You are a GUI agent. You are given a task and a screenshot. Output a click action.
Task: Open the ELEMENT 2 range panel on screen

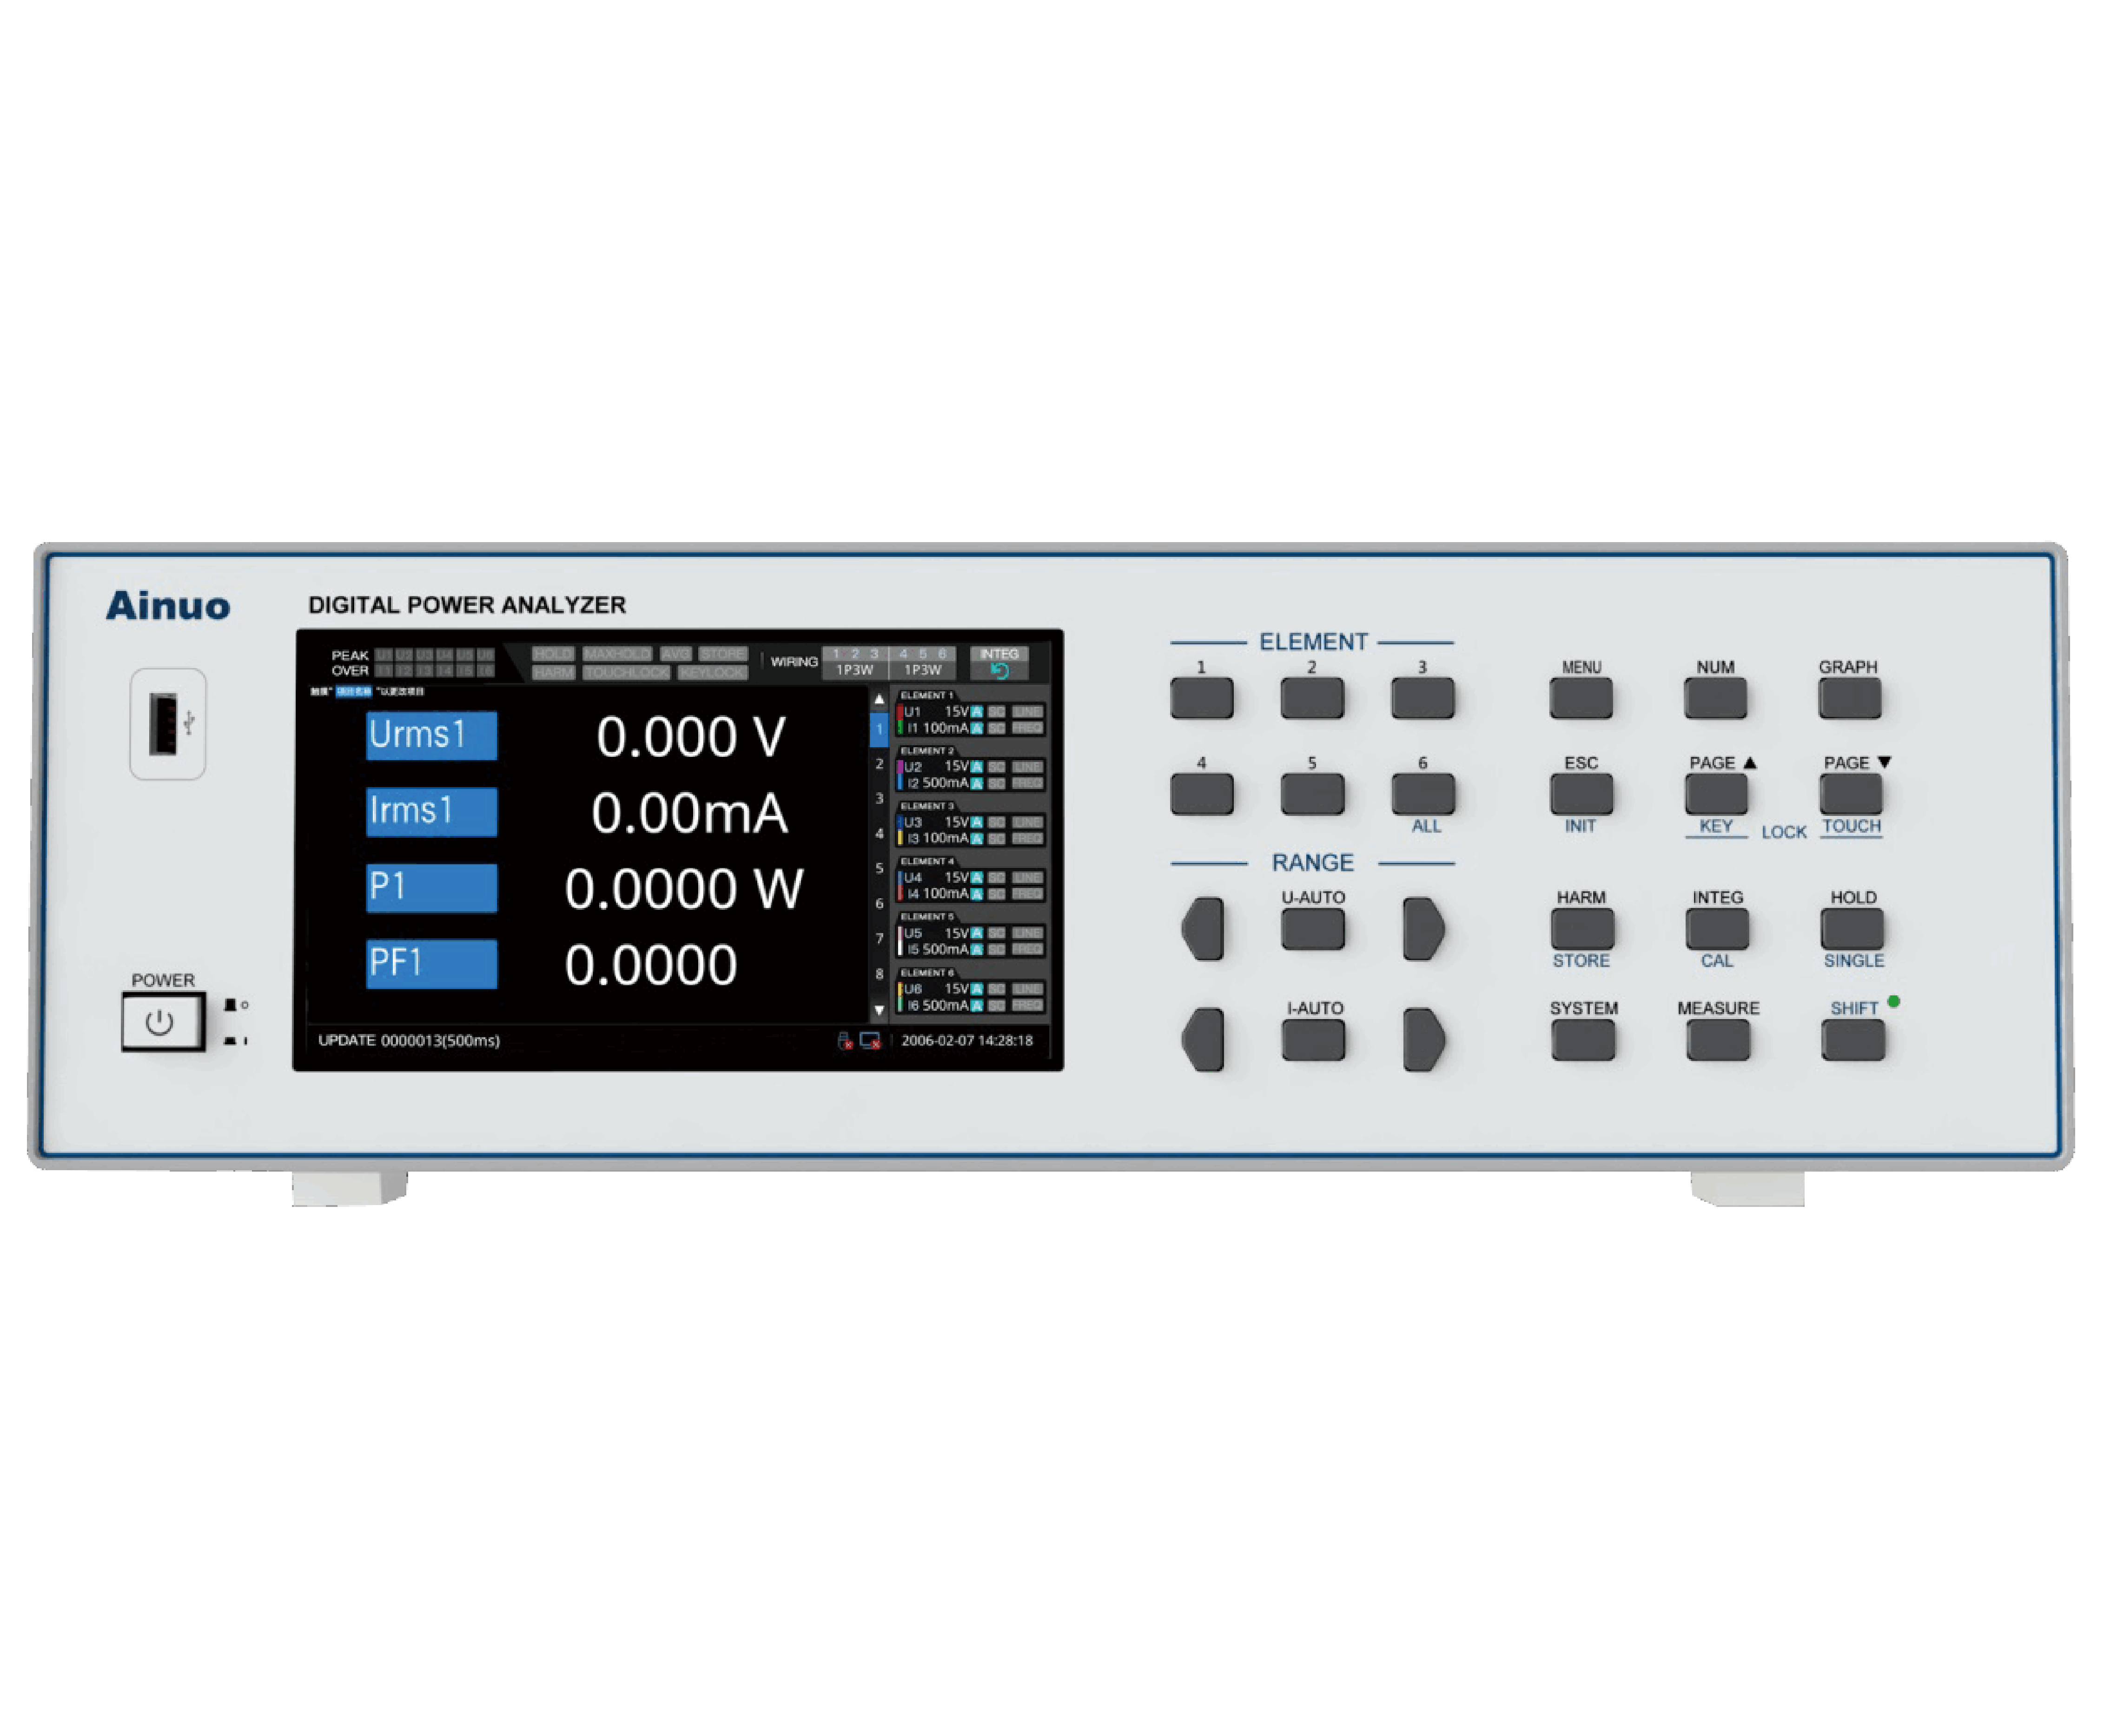coord(970,768)
